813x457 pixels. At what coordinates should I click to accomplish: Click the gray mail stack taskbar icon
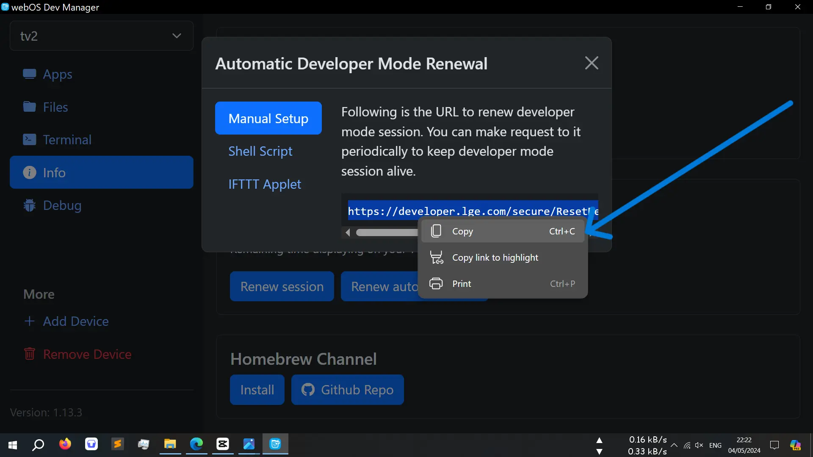[144, 444]
